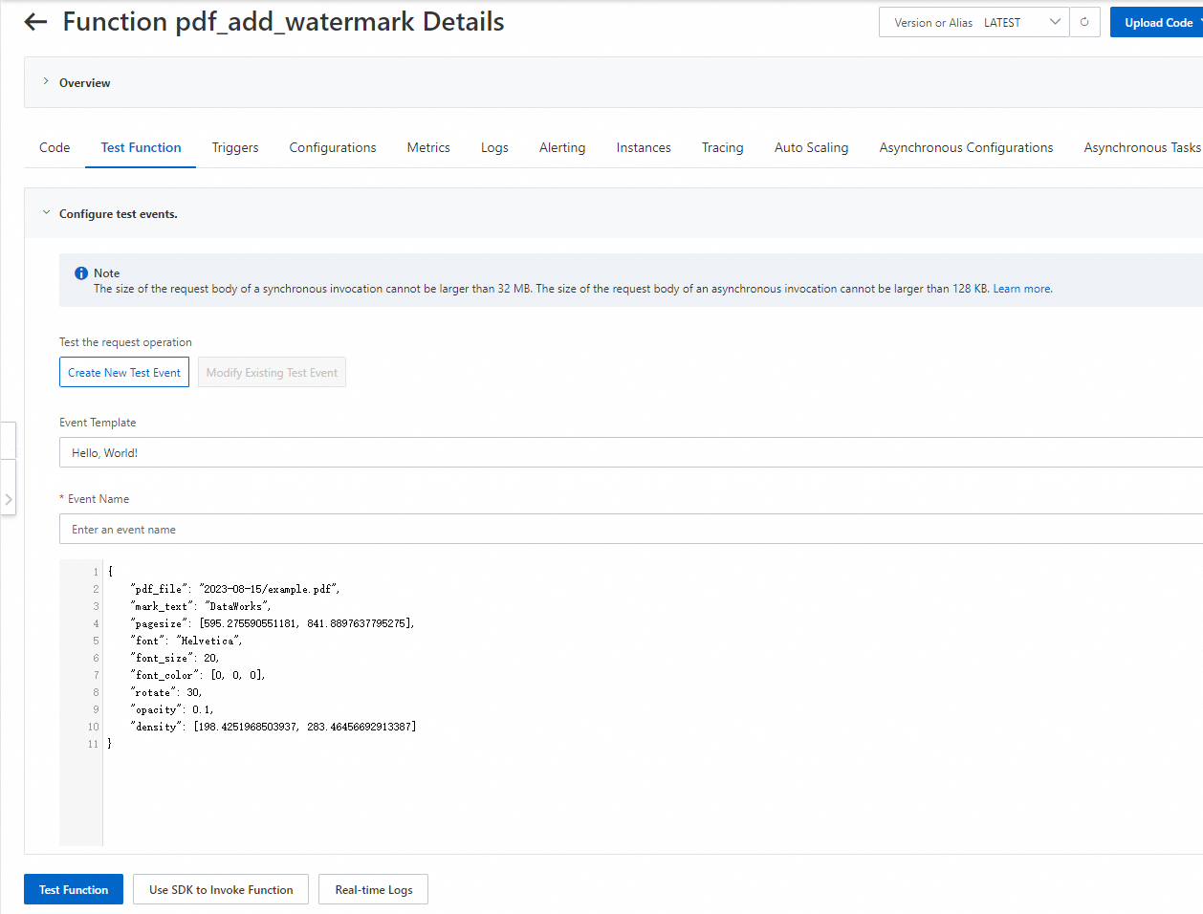The height and width of the screenshot is (914, 1203).
Task: Expand the left sidebar collapse arrow
Action: point(9,499)
